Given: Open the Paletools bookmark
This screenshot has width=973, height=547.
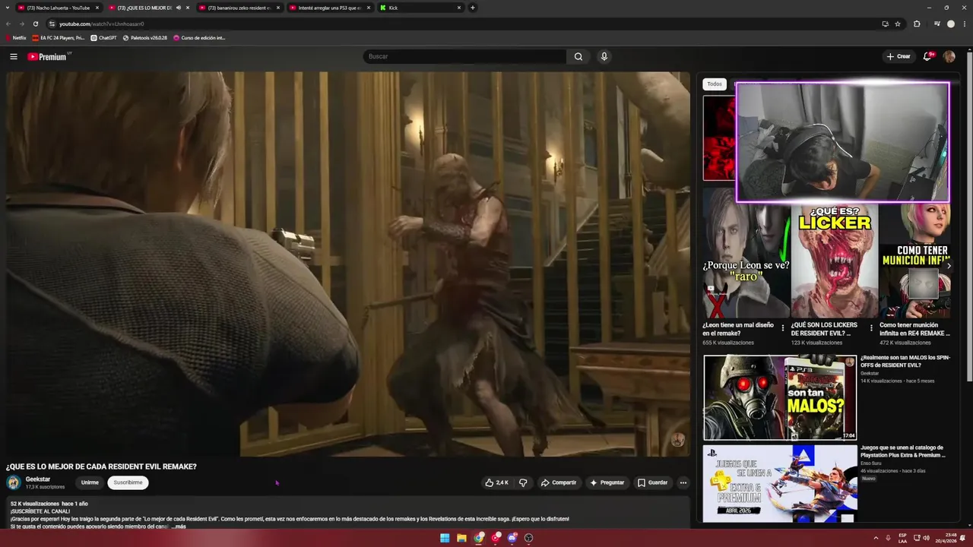Looking at the screenshot, I should (144, 37).
